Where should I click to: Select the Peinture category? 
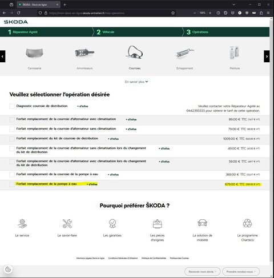click(235, 58)
